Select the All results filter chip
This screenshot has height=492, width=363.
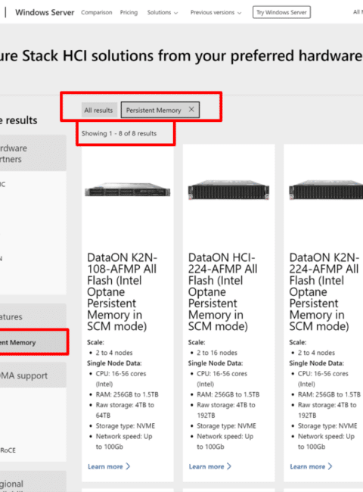pyautogui.click(x=98, y=111)
